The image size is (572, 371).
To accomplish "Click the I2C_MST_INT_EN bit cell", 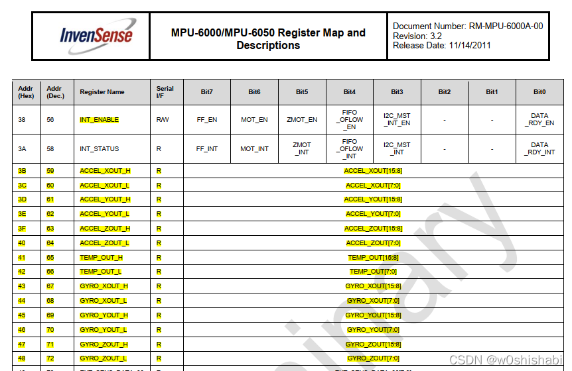I will [397, 120].
